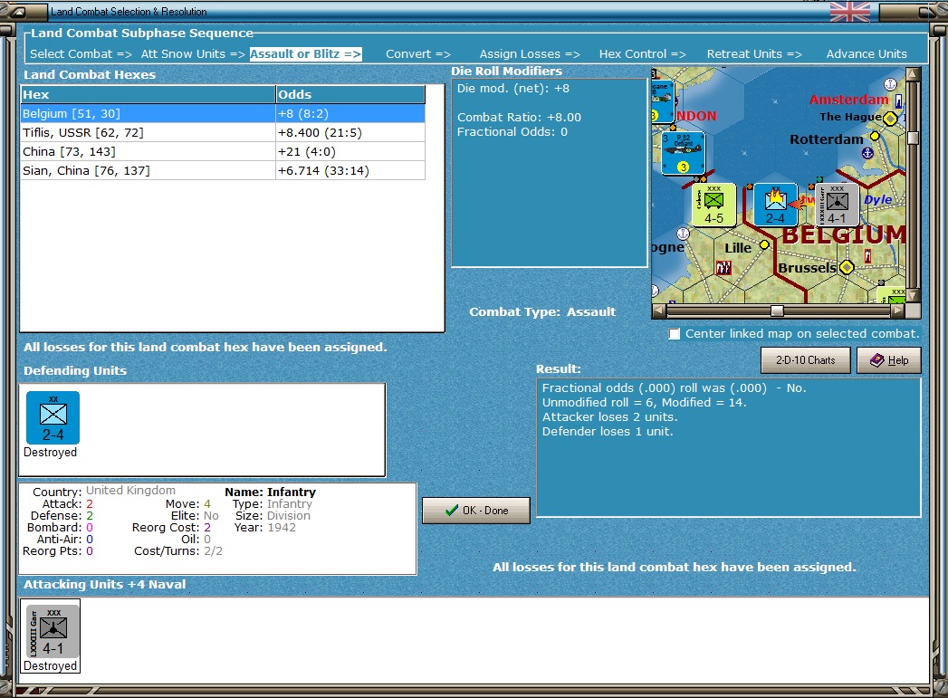Click odds cell +8.400 (21:5)

tap(350, 132)
